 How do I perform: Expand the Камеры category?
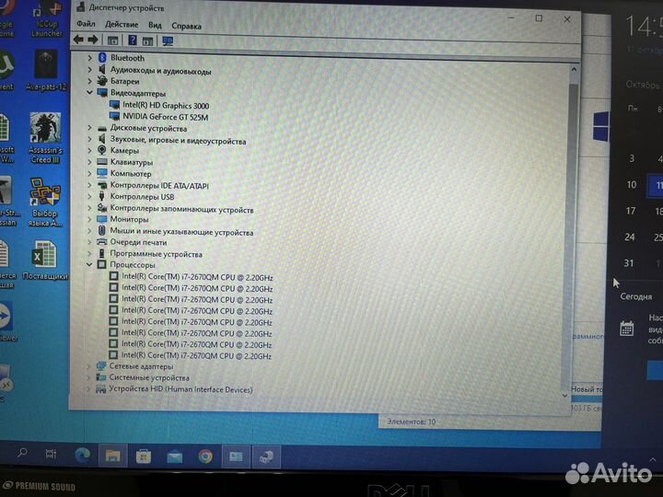click(x=89, y=150)
